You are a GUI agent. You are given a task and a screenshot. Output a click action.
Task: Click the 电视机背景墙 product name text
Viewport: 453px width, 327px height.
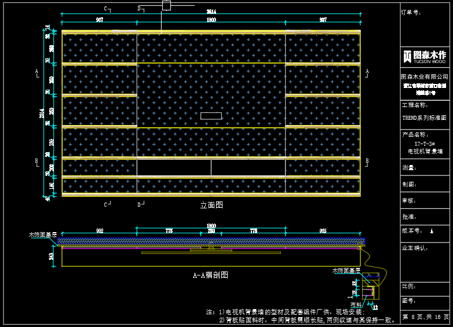425,151
